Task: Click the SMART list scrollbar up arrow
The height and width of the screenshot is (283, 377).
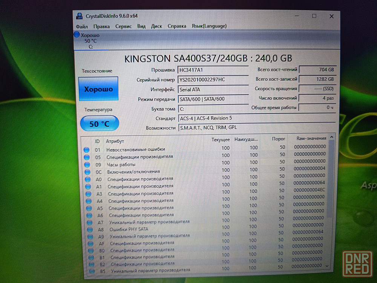Action: point(331,137)
